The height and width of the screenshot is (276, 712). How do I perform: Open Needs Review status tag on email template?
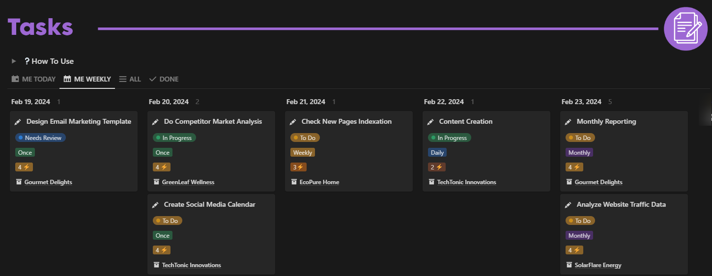[x=40, y=138]
